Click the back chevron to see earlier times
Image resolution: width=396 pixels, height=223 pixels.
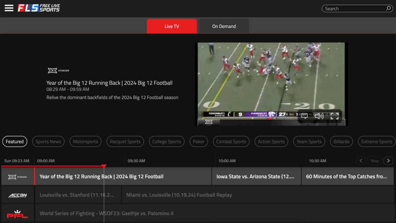(x=361, y=160)
